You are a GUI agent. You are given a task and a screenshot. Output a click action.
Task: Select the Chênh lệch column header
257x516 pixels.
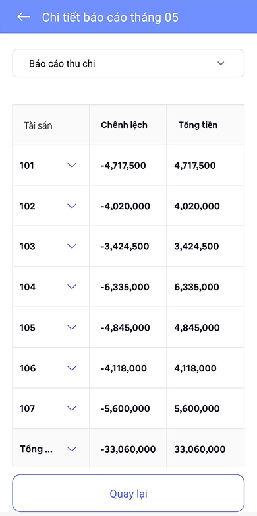[124, 125]
